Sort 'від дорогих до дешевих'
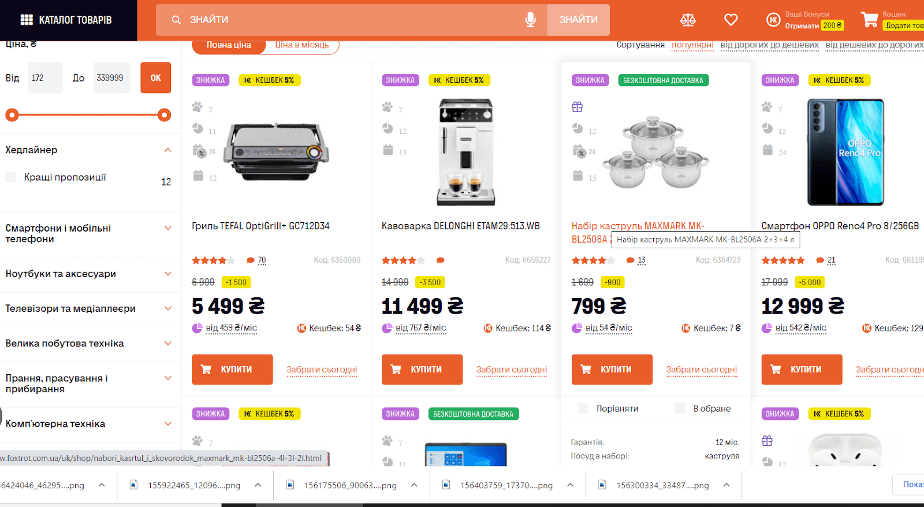This screenshot has width=924, height=507. tap(770, 45)
